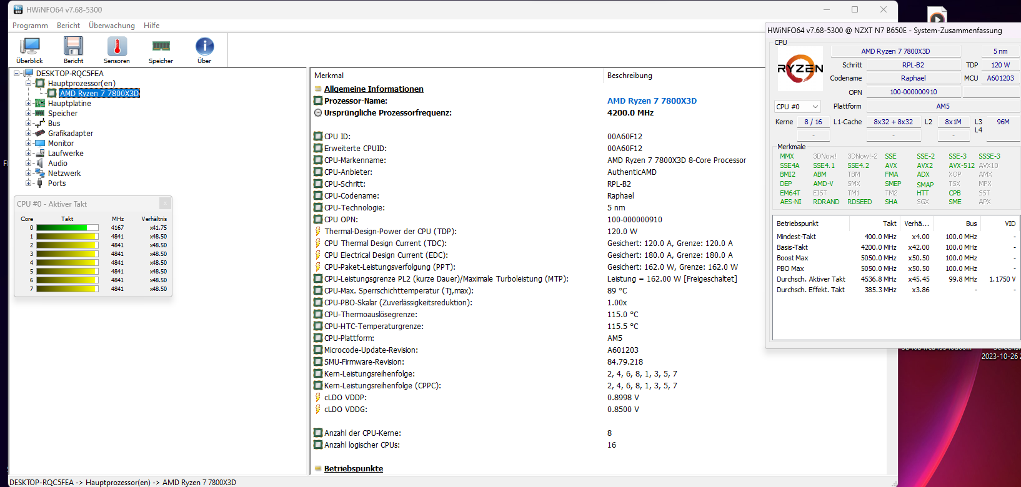Open Sensoren thermometer icon
Viewport: 1021px width, 487px height.
tap(117, 46)
